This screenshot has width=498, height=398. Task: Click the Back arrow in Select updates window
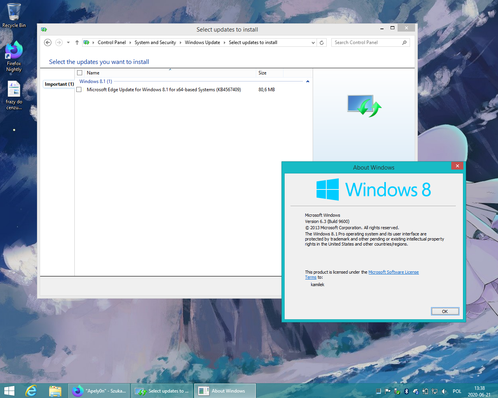[48, 42]
